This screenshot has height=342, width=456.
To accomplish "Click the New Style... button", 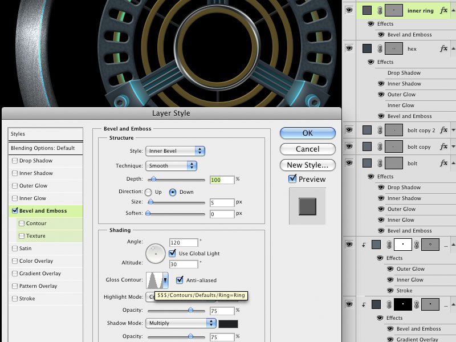I will point(307,165).
